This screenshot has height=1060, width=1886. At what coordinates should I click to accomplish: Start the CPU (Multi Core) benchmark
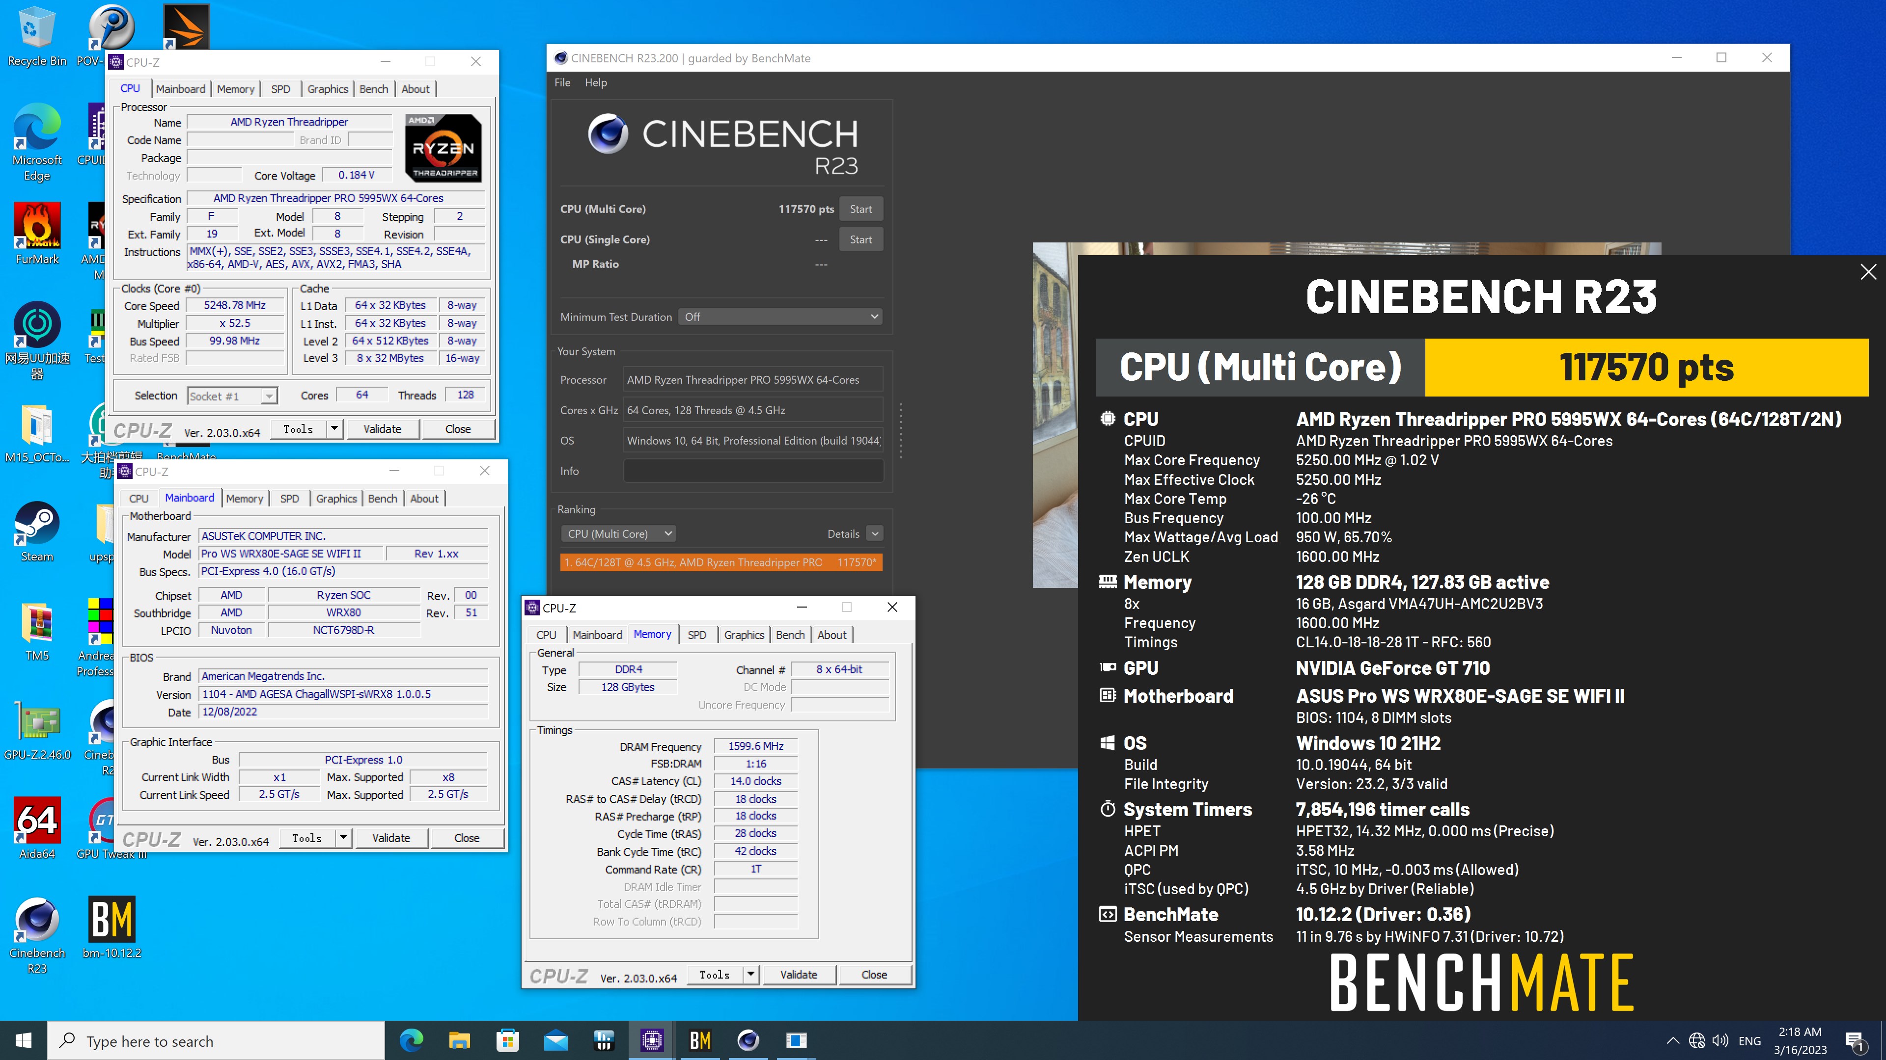[860, 209]
